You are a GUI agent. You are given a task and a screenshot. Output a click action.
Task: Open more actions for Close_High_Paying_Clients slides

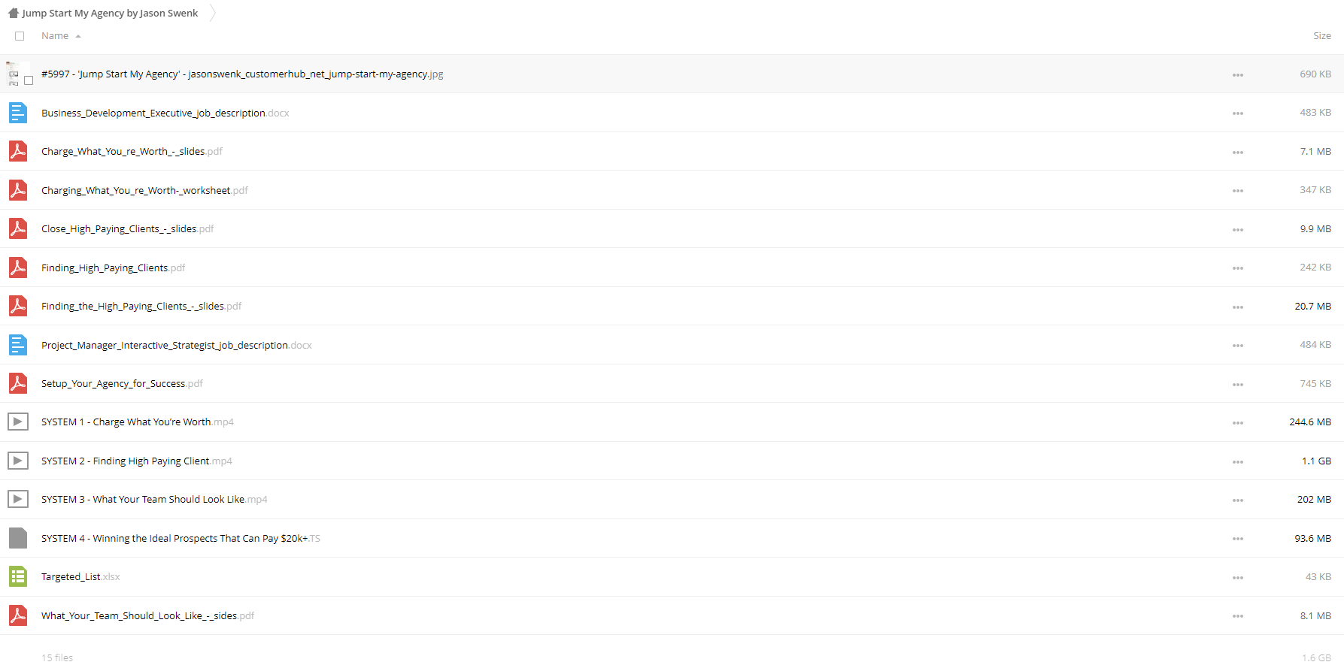coord(1237,230)
